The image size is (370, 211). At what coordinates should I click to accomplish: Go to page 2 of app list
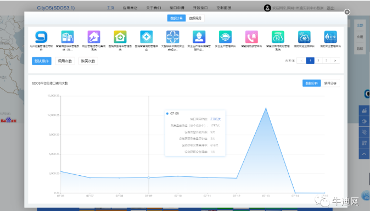pyautogui.click(x=318, y=61)
